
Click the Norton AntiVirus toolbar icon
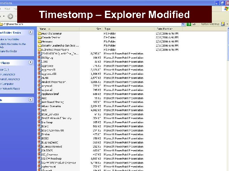[x=223, y=24]
